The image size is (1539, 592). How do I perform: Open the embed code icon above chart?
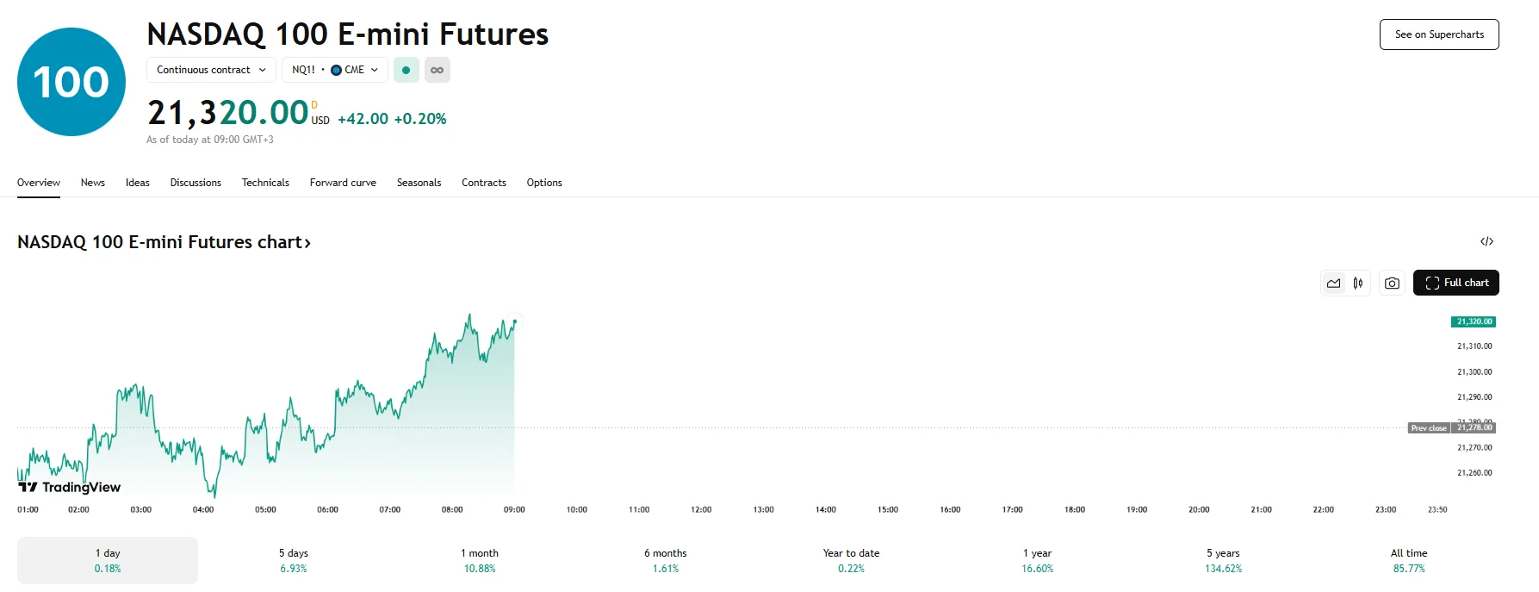[1486, 241]
